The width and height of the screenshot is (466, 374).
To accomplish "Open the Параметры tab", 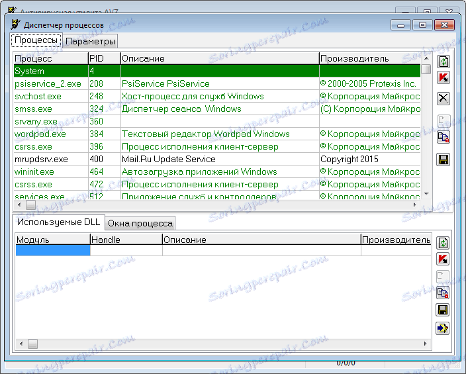I will 90,41.
